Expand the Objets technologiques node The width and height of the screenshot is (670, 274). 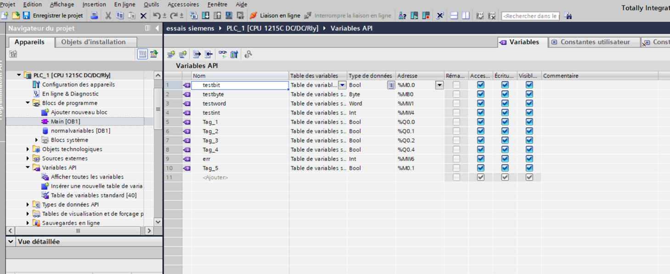[28, 149]
